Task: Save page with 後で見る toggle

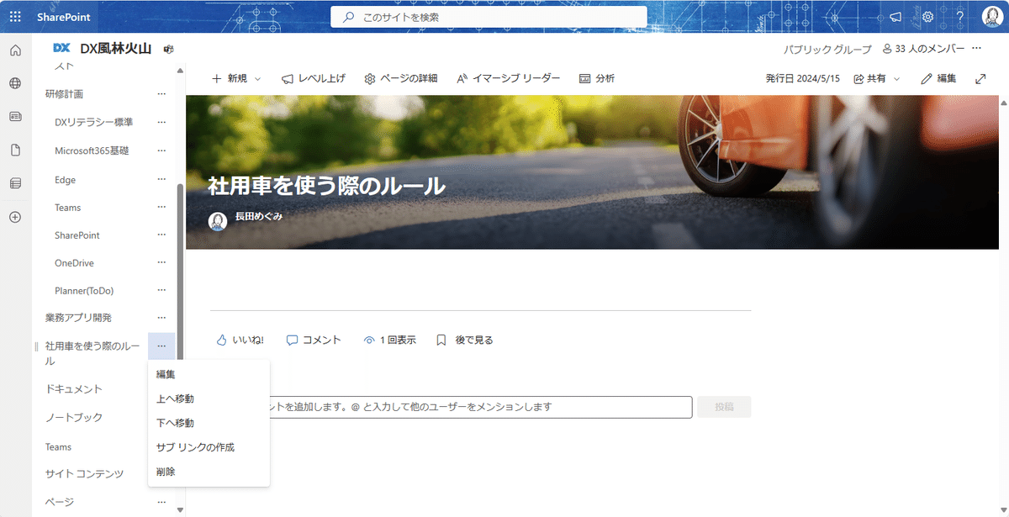Action: (x=463, y=340)
